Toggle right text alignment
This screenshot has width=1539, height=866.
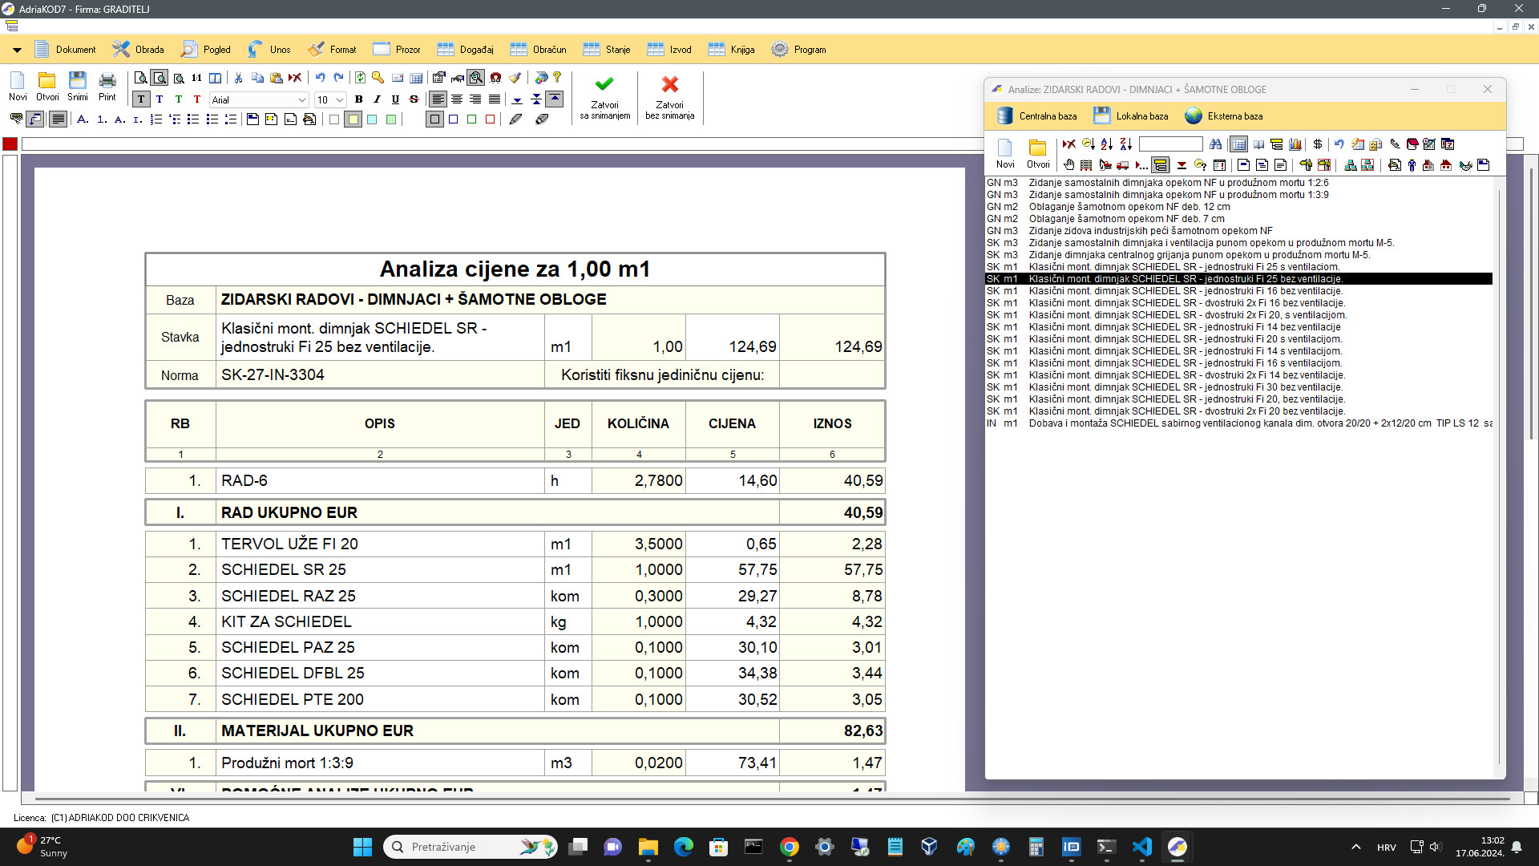475,99
